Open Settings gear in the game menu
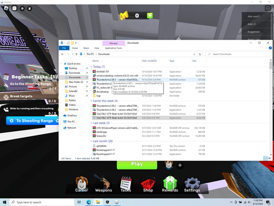This screenshot has width=274, height=206. coord(192,185)
